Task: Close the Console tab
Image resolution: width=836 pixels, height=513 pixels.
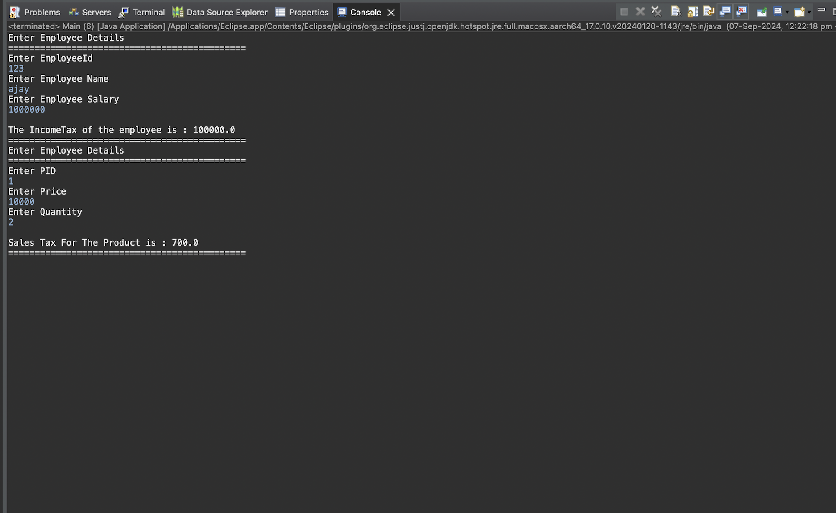Action: 391,13
